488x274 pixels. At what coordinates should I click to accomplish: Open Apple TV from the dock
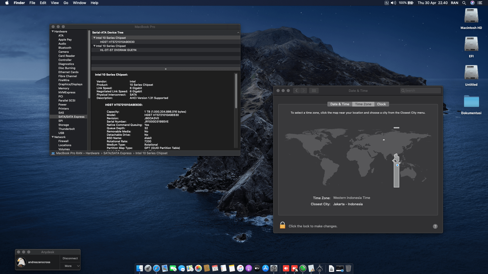tap(257, 268)
